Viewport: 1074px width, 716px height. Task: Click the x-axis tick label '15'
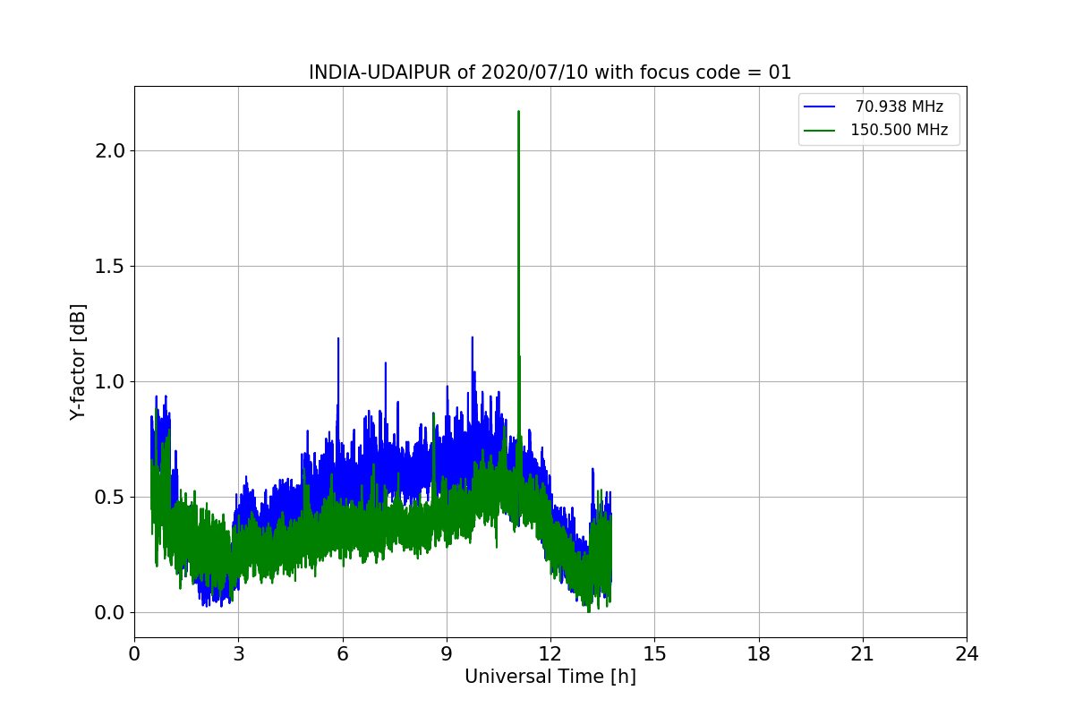tap(654, 654)
